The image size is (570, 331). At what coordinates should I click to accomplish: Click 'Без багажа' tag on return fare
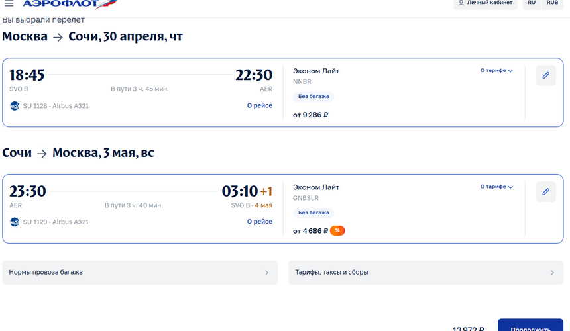(x=313, y=213)
